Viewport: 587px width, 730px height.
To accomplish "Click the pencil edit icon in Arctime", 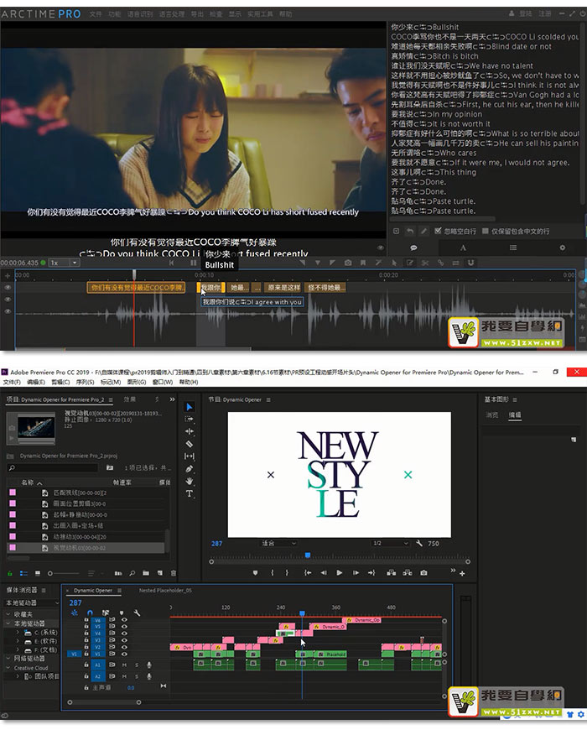I will click(423, 231).
